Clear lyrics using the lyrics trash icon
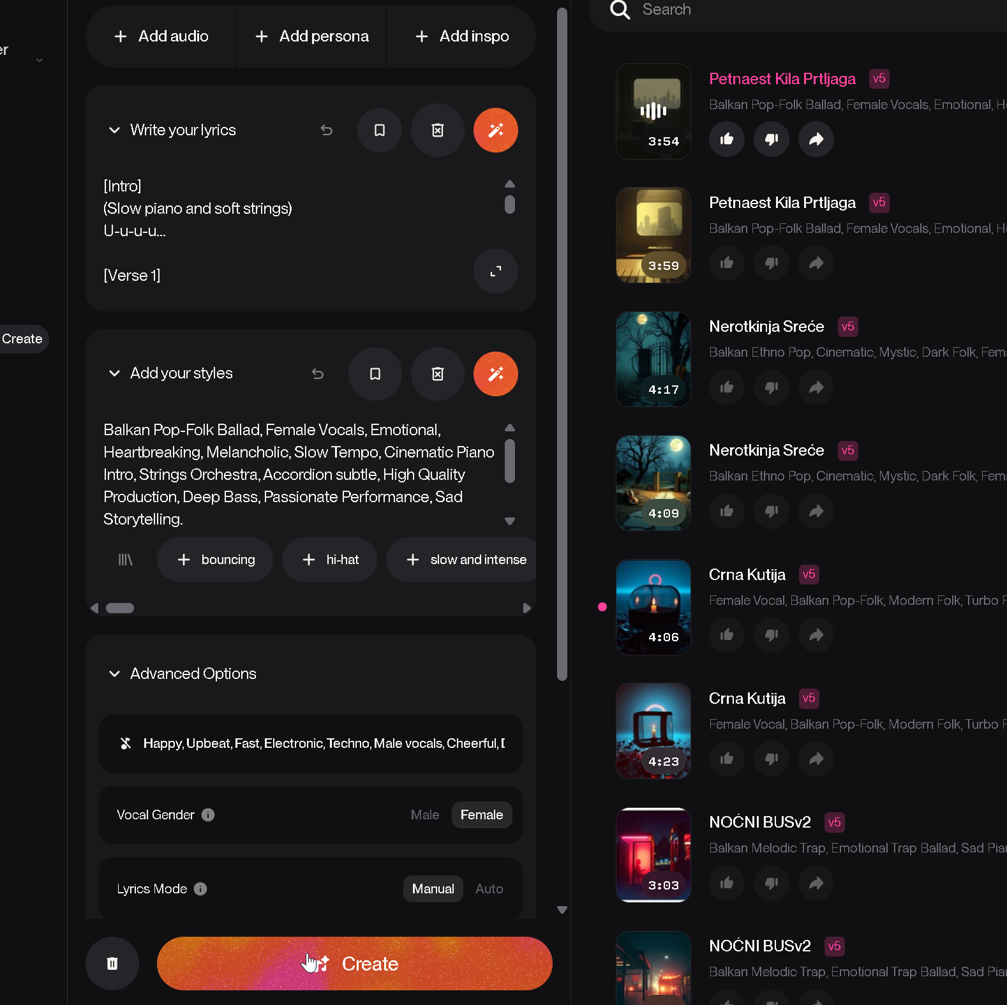 (438, 130)
